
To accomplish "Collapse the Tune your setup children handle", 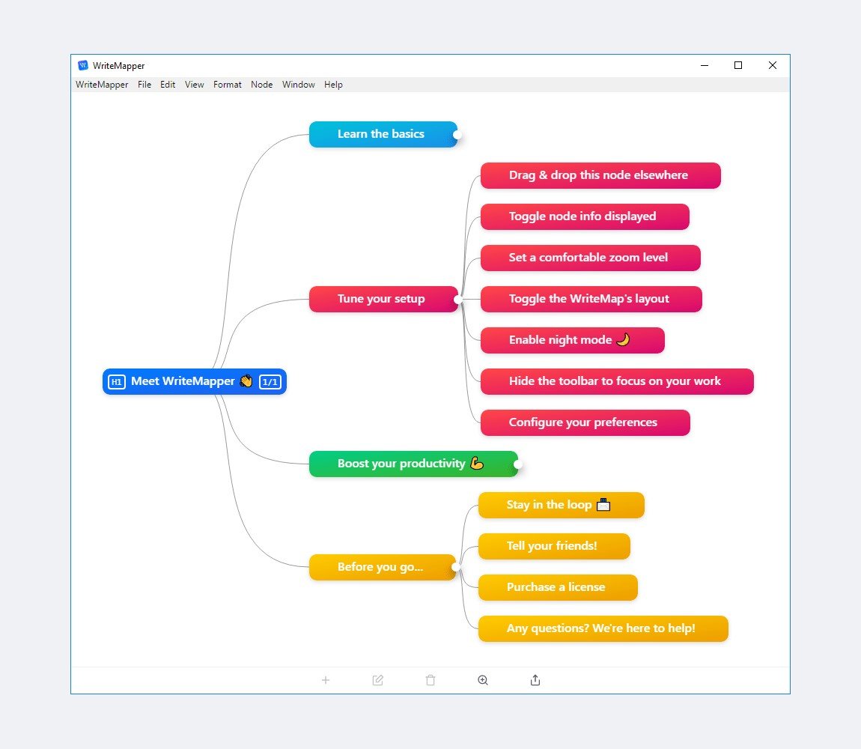I will tap(457, 300).
